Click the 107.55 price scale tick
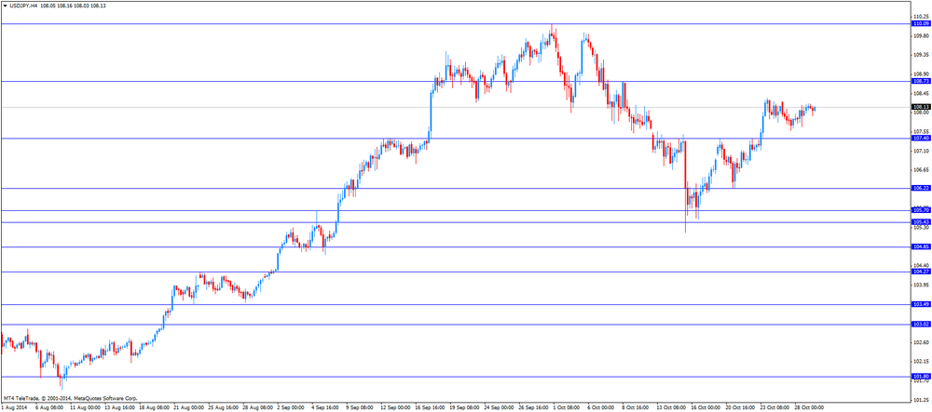This screenshot has width=932, height=412. (921, 132)
